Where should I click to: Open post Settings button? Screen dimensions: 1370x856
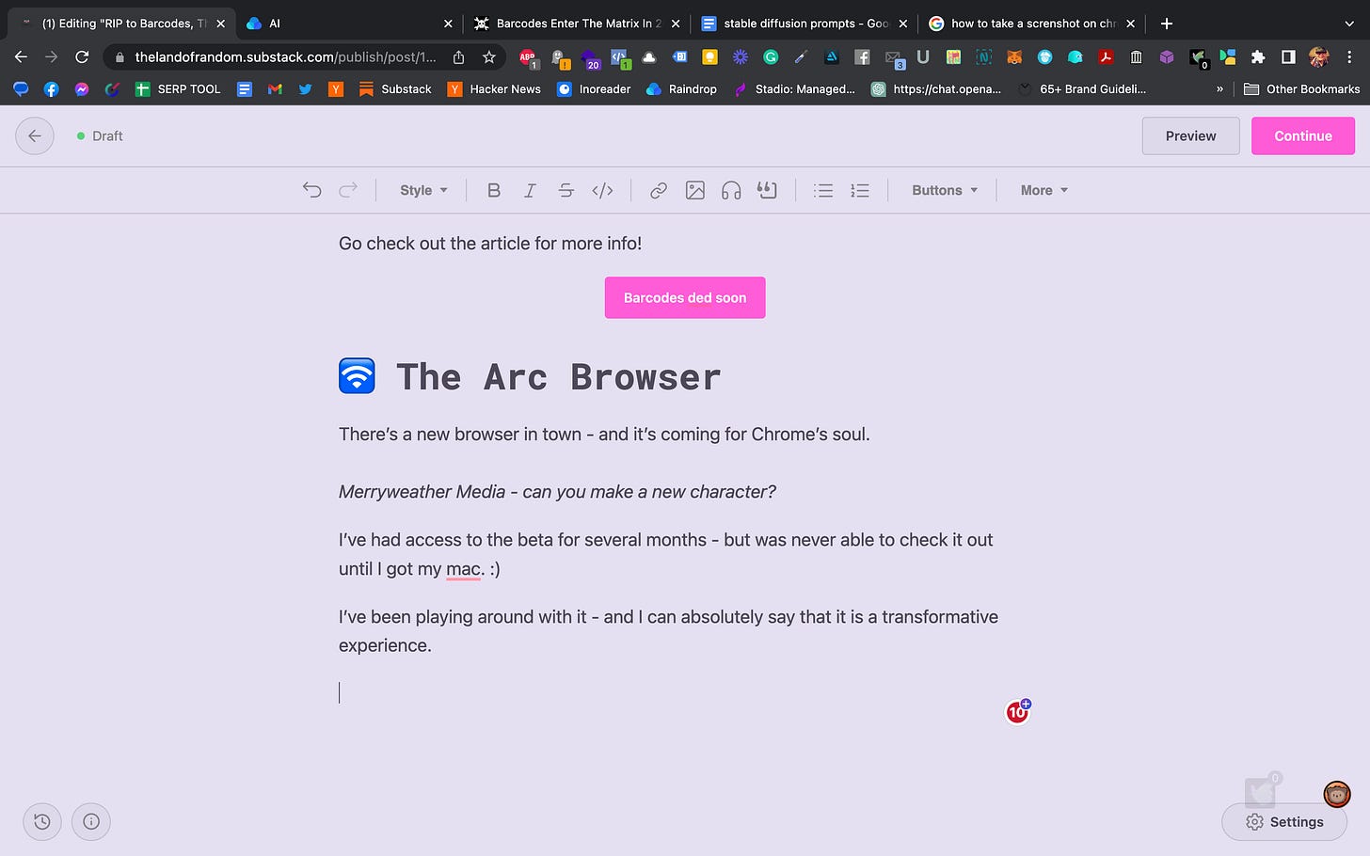click(1284, 821)
